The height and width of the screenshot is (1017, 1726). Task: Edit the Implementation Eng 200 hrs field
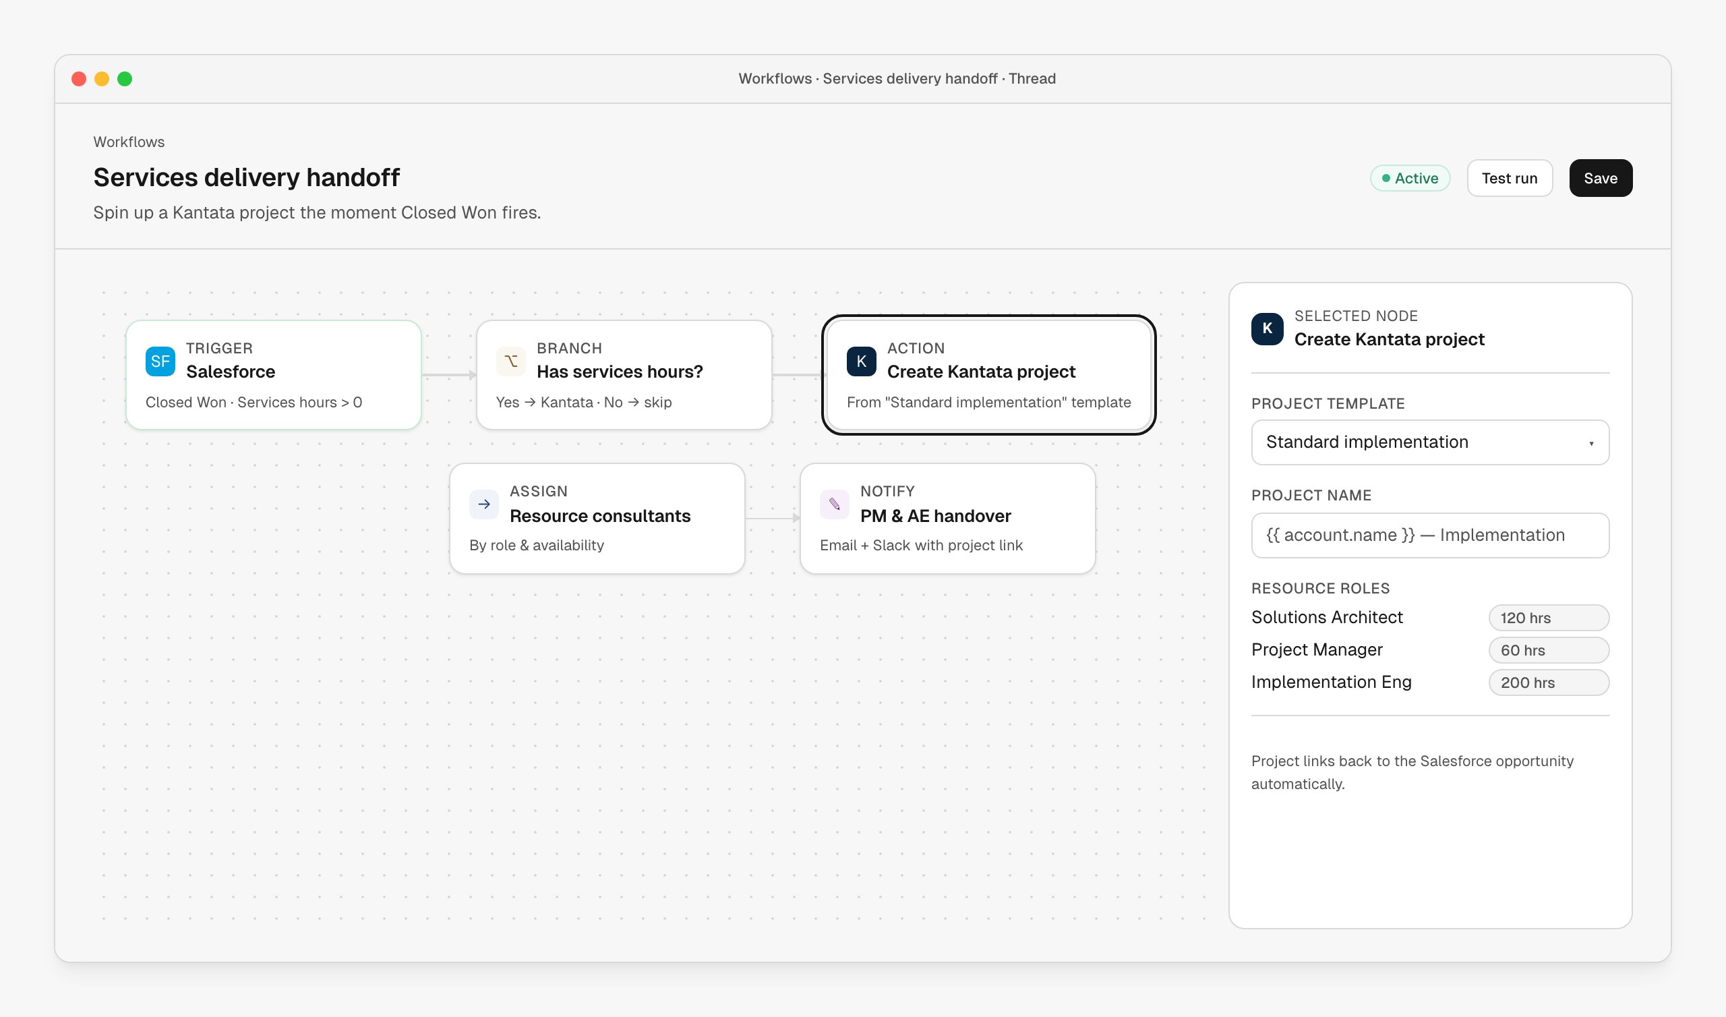[1549, 682]
